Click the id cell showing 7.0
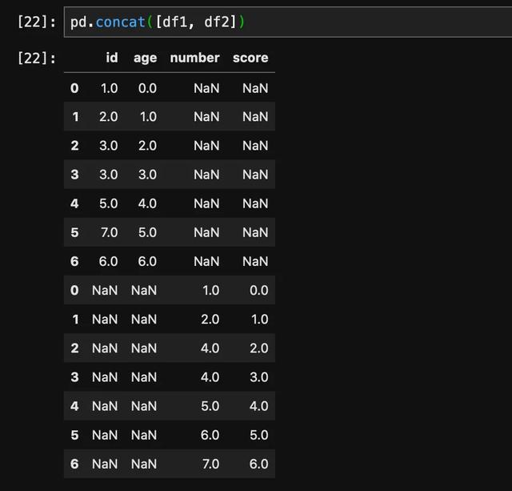 coord(108,232)
